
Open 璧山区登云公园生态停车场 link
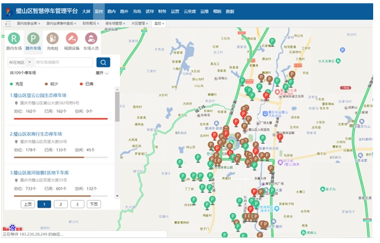(38, 95)
